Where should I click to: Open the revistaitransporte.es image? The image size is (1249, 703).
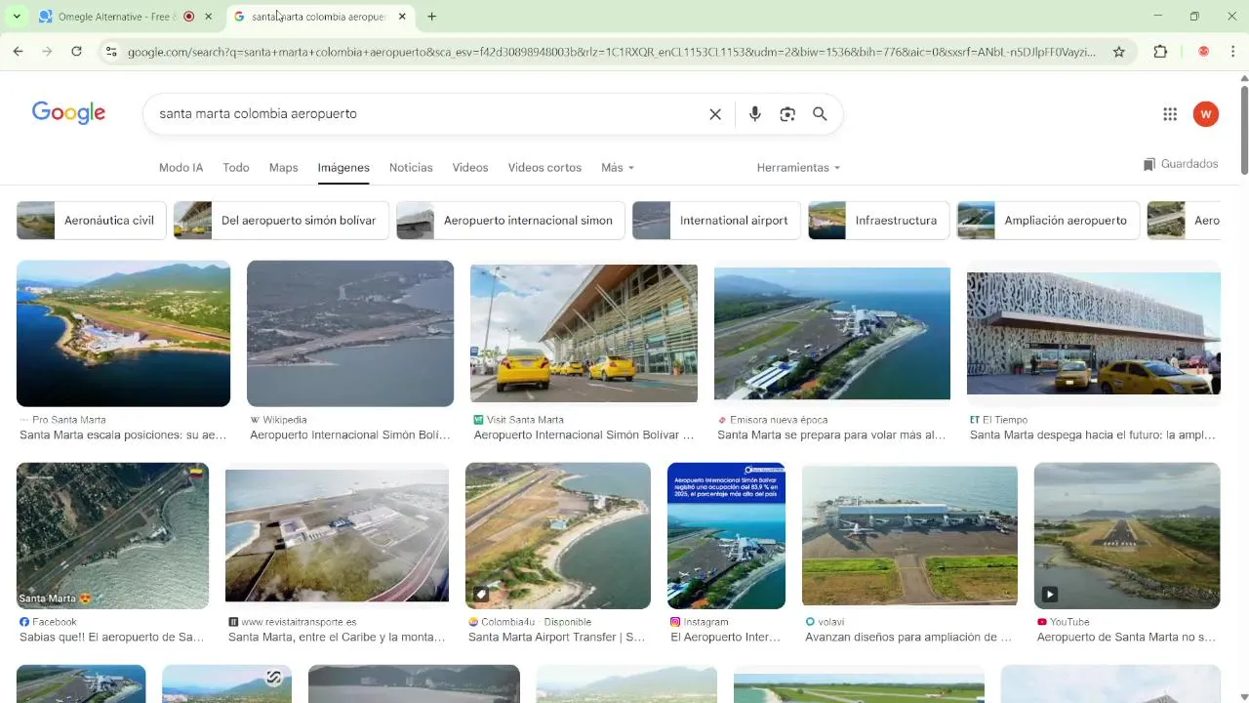(337, 536)
